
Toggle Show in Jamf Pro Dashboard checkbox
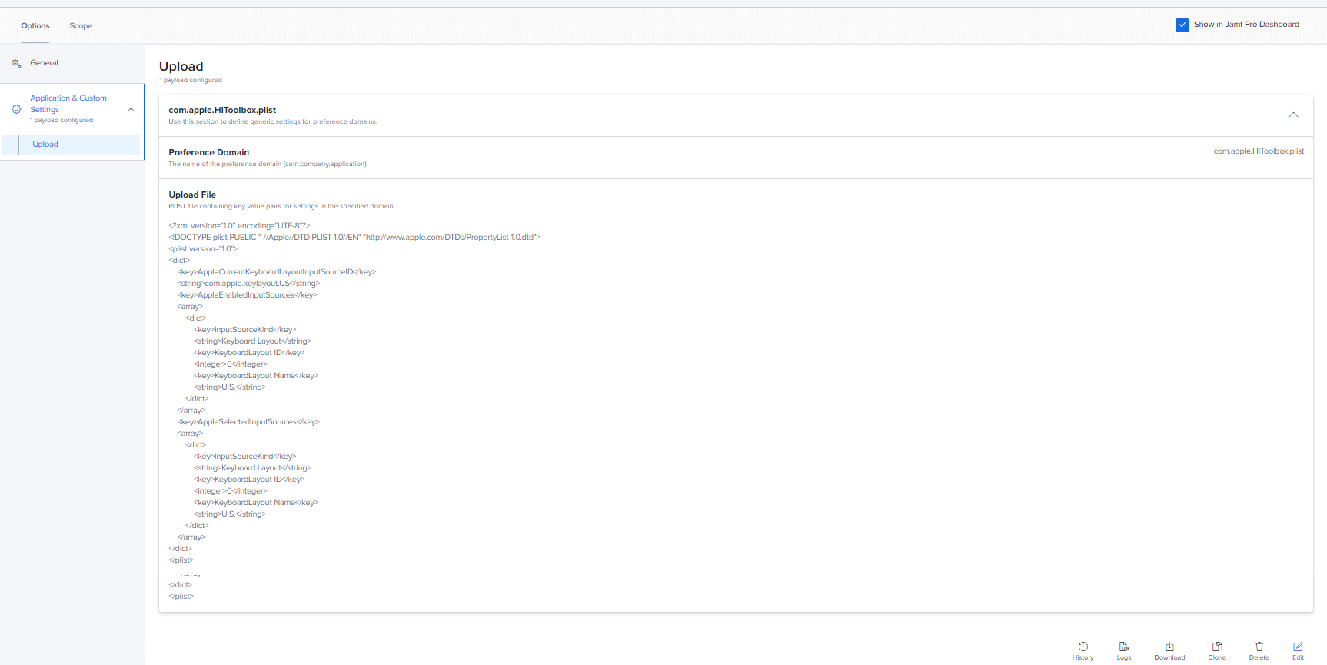pyautogui.click(x=1182, y=25)
